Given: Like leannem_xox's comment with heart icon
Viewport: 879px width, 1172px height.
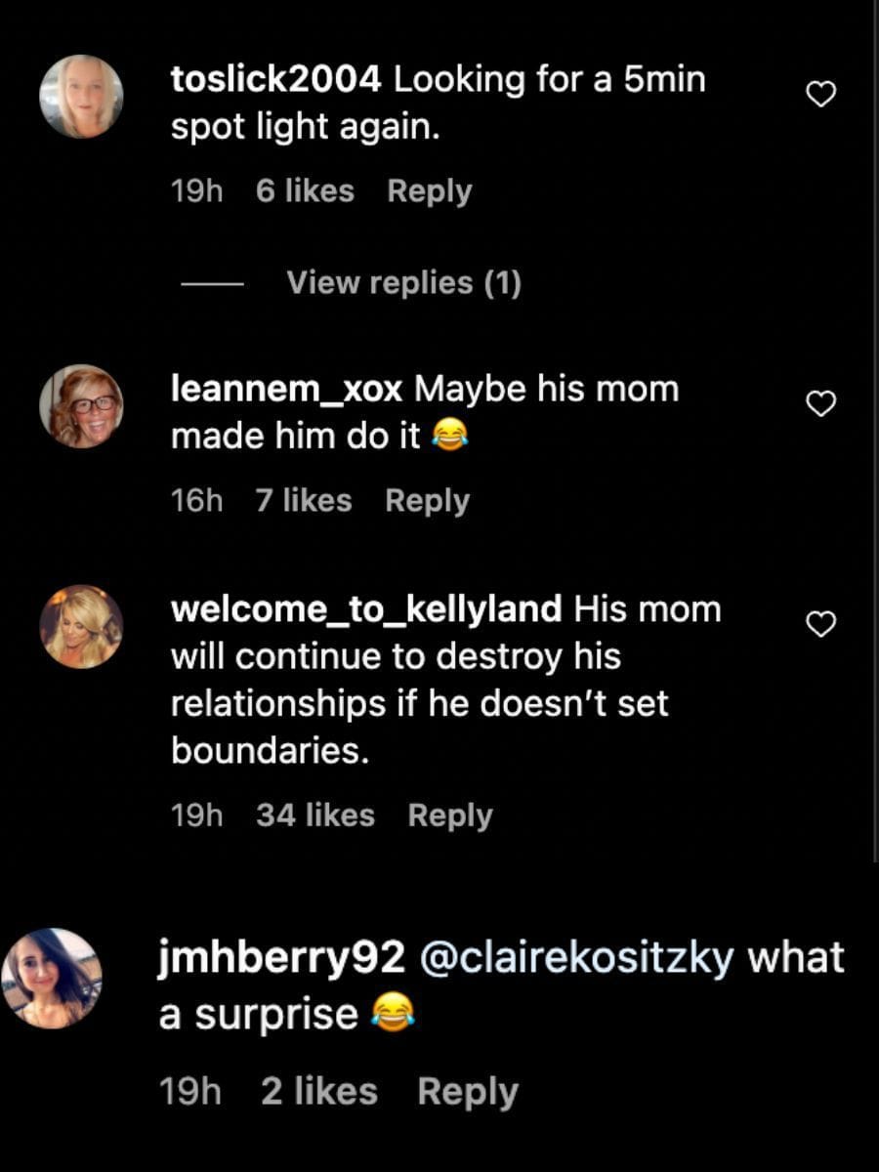Looking at the screenshot, I should [x=821, y=402].
